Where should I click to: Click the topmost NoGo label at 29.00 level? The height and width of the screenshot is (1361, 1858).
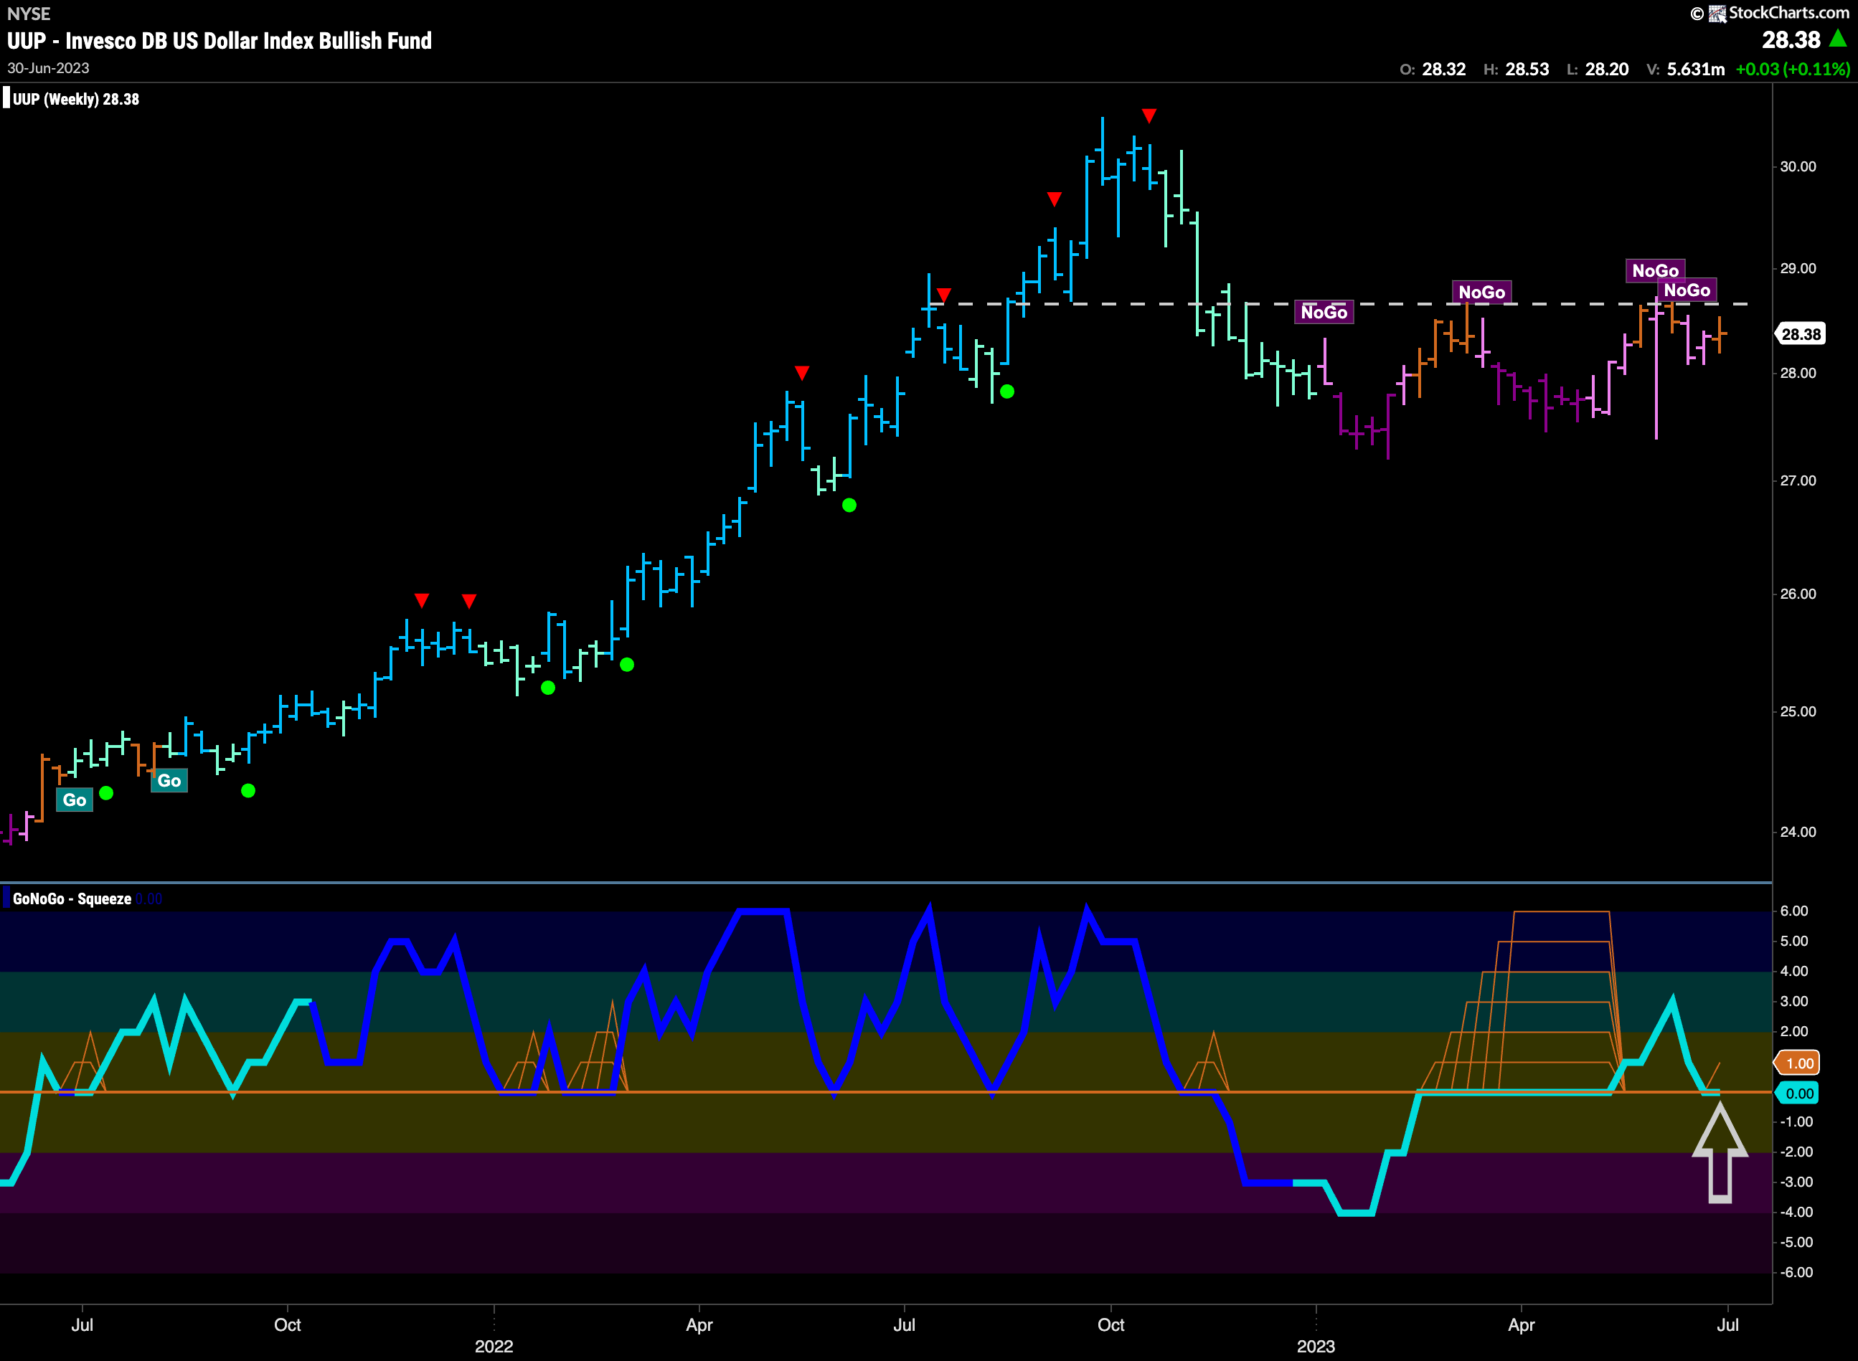pos(1655,271)
